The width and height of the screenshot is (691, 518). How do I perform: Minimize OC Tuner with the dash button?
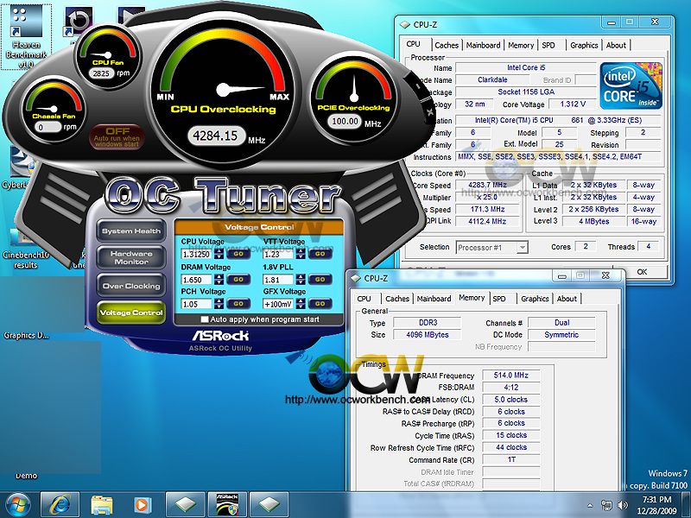417,85
